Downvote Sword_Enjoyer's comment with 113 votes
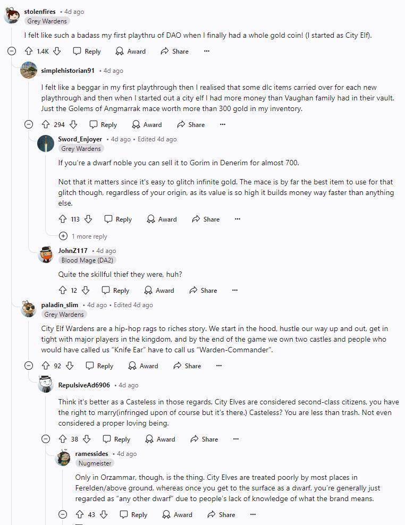This screenshot has width=405, height=525. pos(88,219)
